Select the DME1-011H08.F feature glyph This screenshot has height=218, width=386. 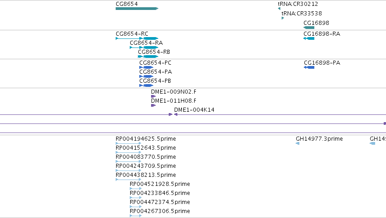(153, 105)
